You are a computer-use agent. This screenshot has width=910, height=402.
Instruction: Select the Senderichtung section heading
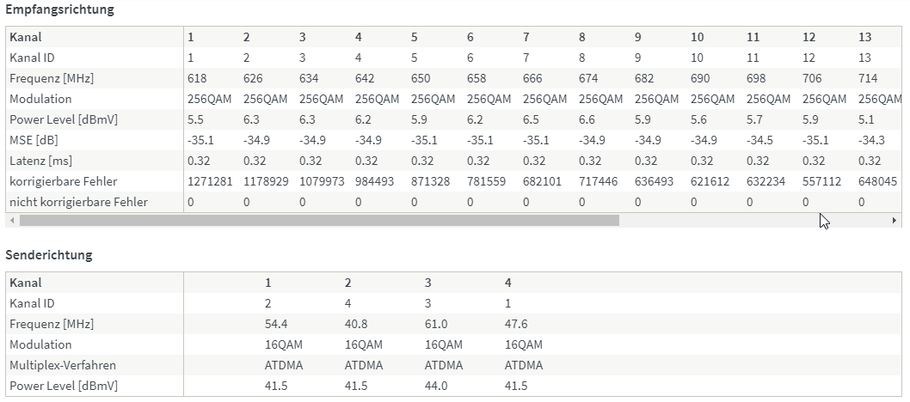49,255
